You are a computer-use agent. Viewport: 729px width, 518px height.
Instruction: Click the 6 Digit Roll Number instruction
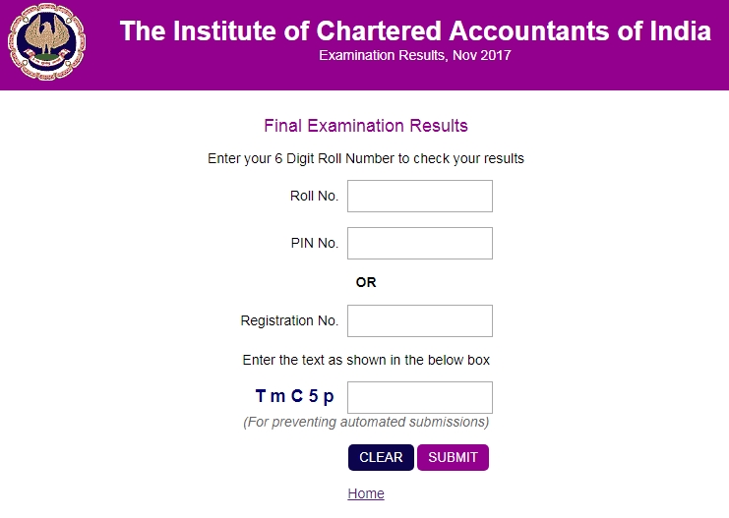click(366, 158)
